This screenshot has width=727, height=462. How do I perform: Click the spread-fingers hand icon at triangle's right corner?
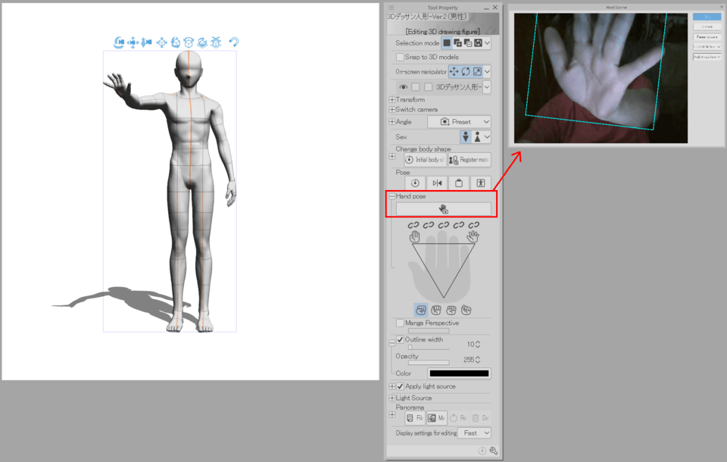pyautogui.click(x=473, y=236)
